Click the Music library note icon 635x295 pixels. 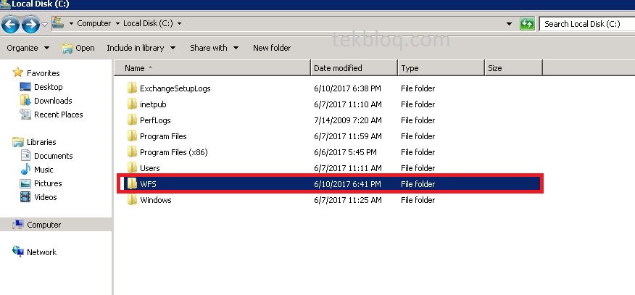tap(25, 169)
